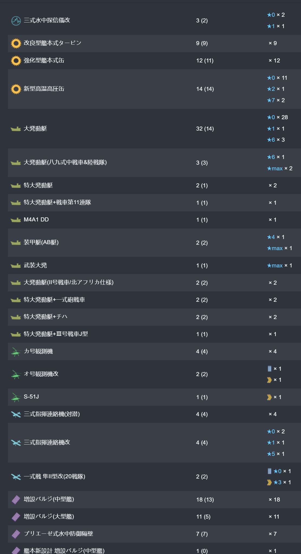The image size is (301, 554).
Task: Click the aircraft icon beside 三式指揮連絡機(対潜)
Action: (16, 414)
